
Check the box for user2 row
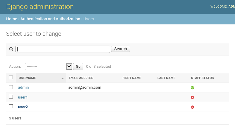[11, 106]
